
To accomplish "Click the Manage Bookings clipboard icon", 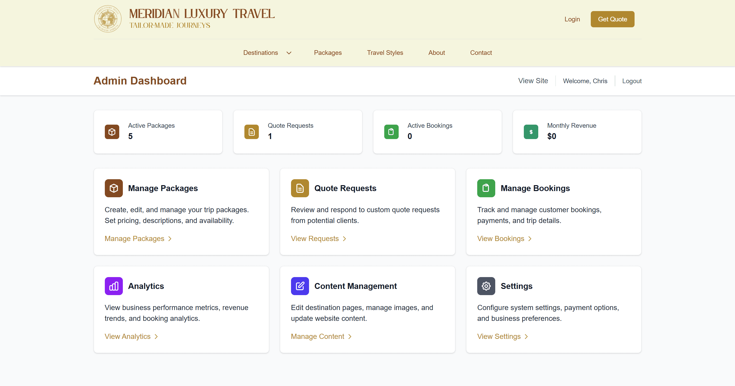I will tap(486, 188).
